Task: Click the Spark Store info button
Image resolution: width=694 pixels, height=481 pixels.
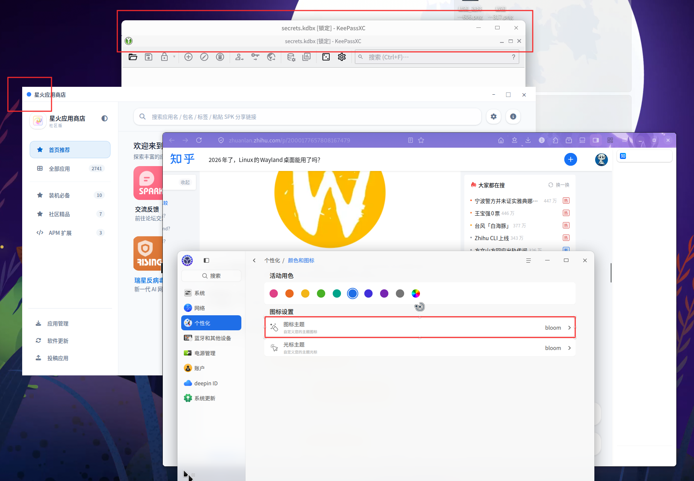Action: tap(513, 116)
